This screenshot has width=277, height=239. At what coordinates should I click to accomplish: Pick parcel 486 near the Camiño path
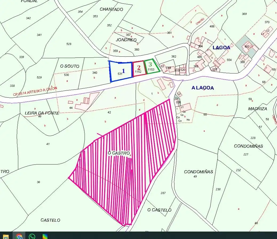[x=212, y=26]
